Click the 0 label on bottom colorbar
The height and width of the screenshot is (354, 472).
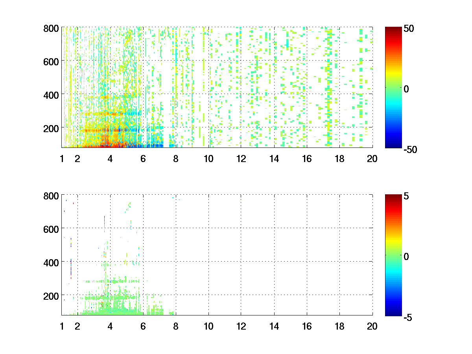coord(406,256)
